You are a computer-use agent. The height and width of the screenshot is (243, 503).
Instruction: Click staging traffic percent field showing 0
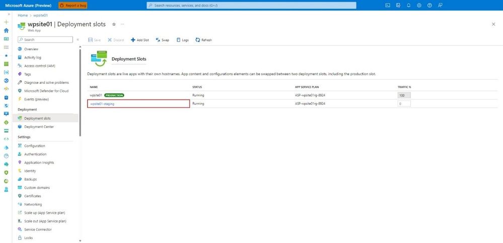coord(404,104)
